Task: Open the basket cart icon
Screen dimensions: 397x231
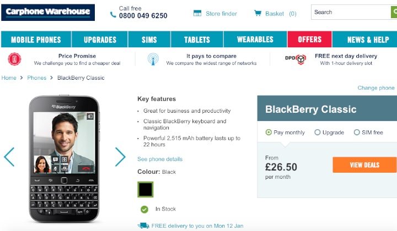Action: tap(257, 13)
